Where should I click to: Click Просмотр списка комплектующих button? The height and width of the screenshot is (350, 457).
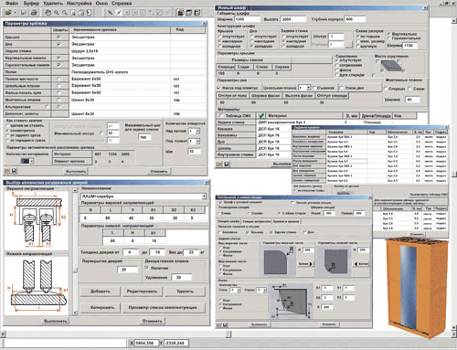(163, 308)
